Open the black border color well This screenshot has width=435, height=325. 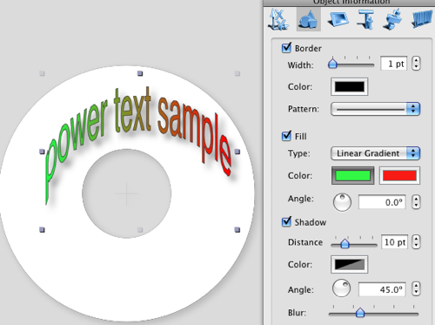tap(350, 86)
